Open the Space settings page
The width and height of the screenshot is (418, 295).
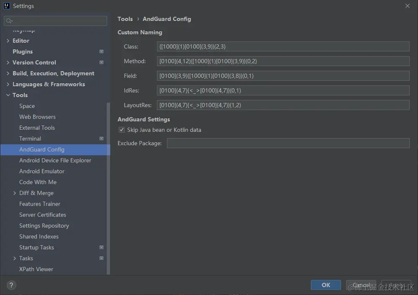[x=27, y=106]
